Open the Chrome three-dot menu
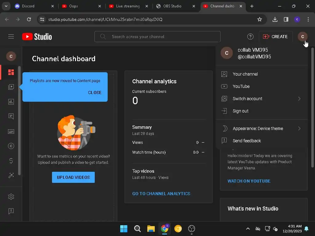This screenshot has width=315, height=236. [308, 19]
